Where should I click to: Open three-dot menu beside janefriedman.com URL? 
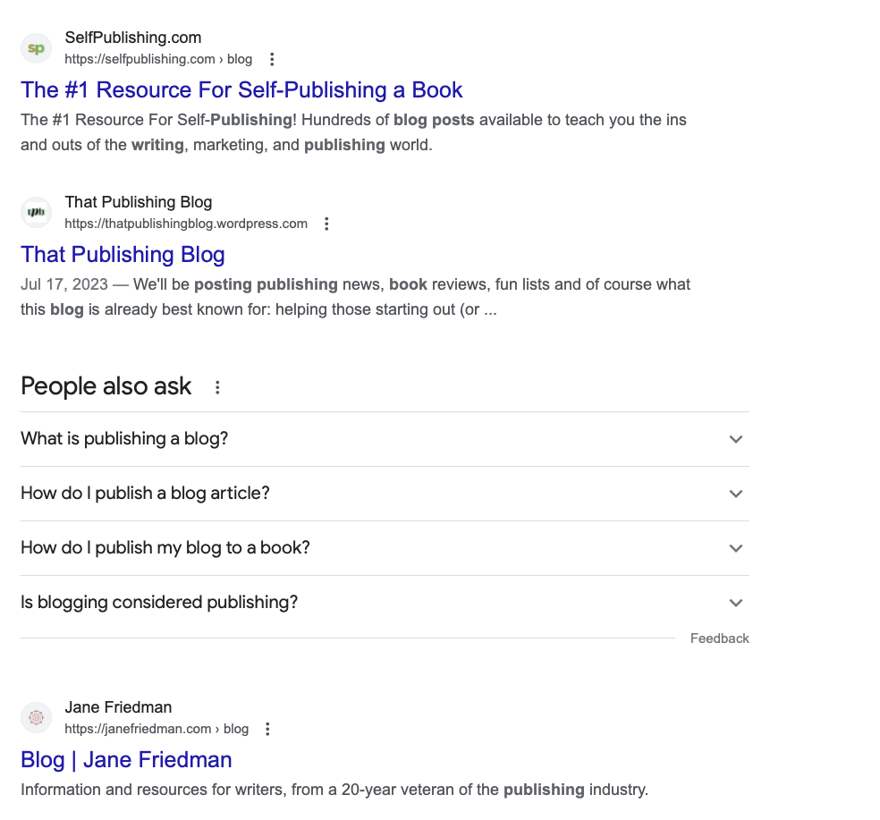[x=267, y=730]
